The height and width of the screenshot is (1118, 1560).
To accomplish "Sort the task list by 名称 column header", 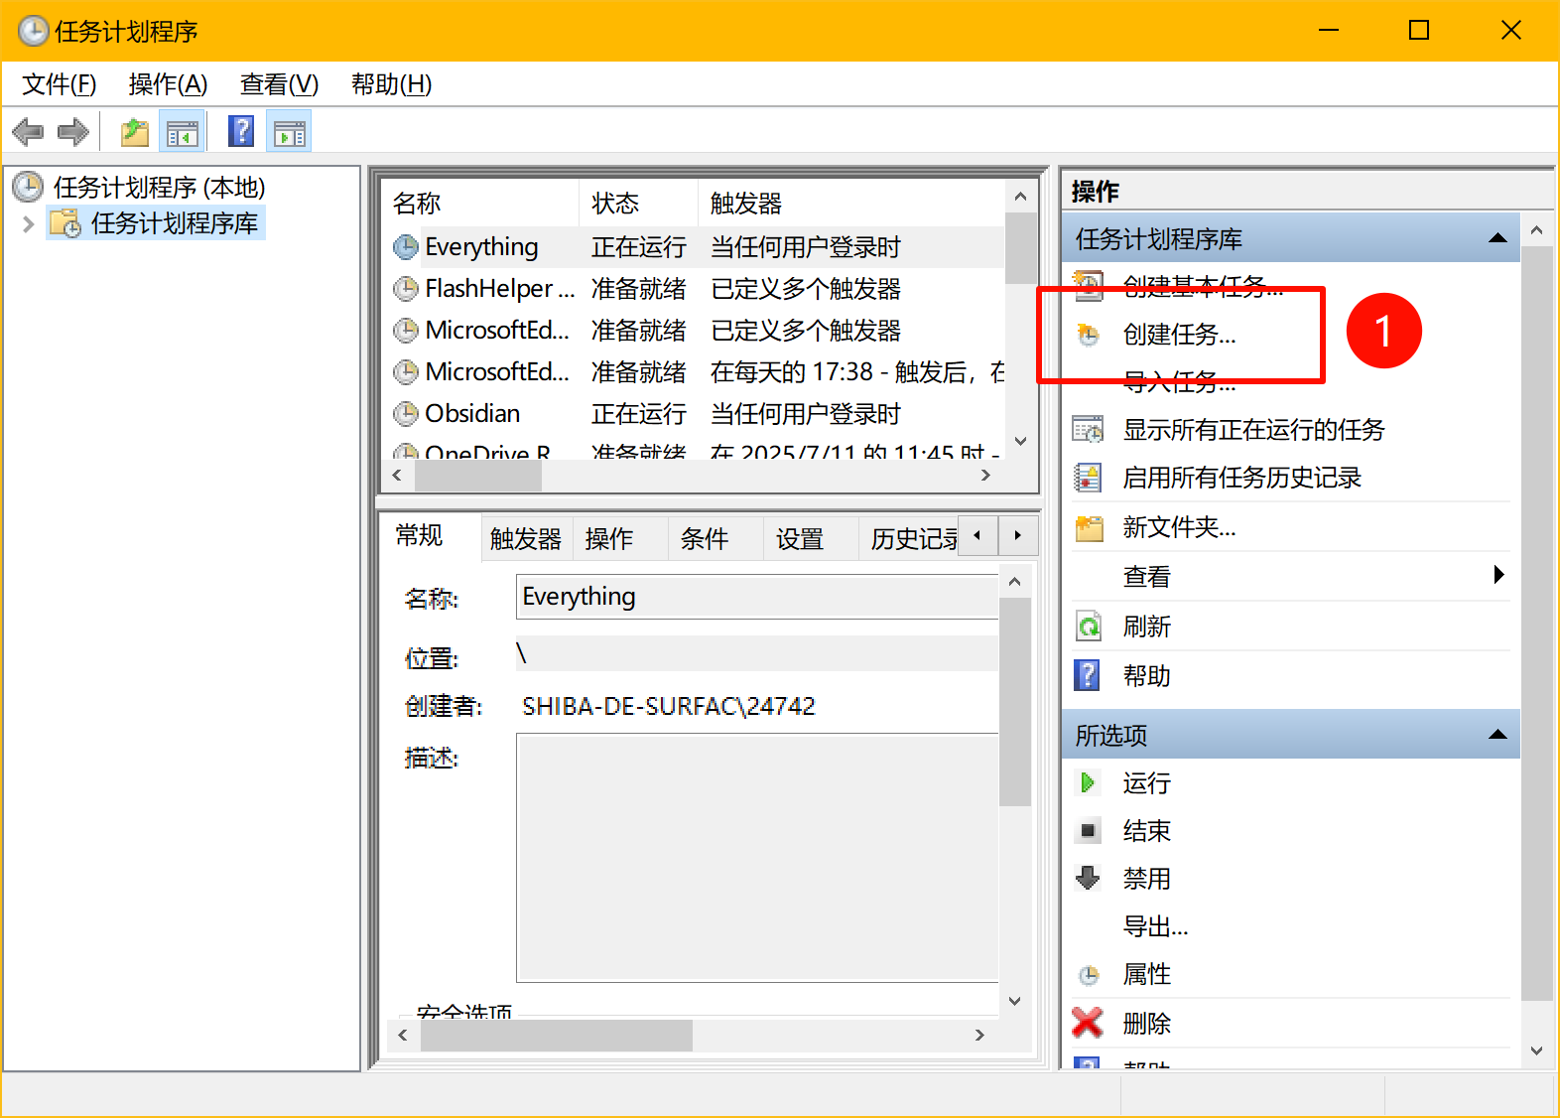I will click(480, 204).
